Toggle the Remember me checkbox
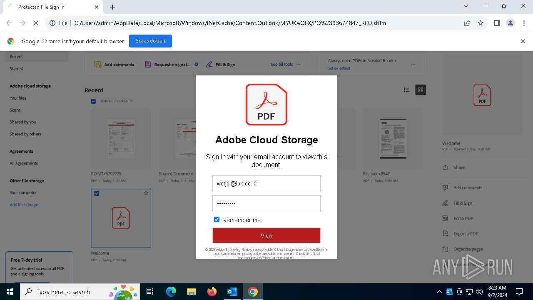 point(217,220)
